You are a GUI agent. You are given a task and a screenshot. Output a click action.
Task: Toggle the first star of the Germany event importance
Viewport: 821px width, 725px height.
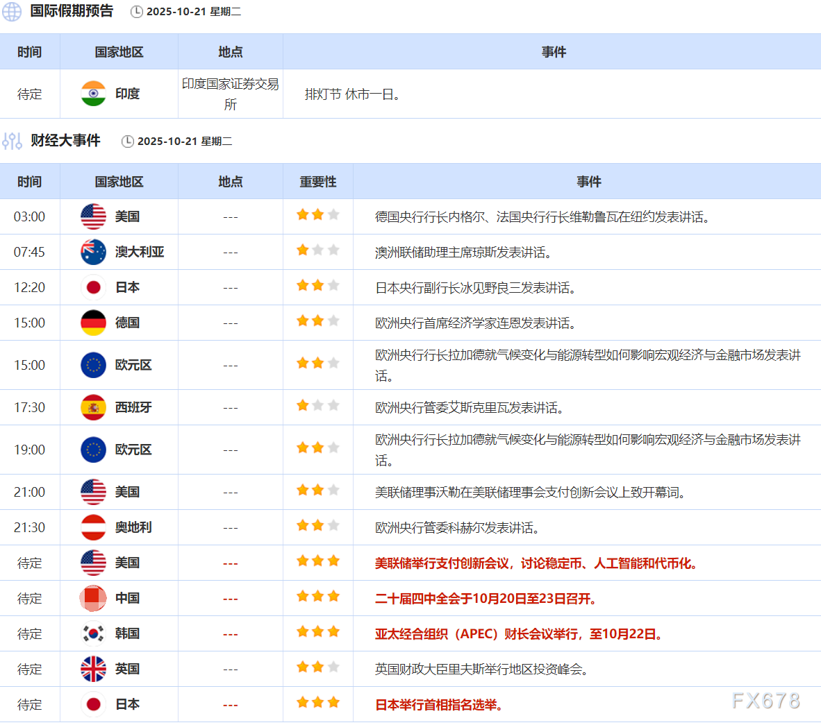click(x=302, y=321)
